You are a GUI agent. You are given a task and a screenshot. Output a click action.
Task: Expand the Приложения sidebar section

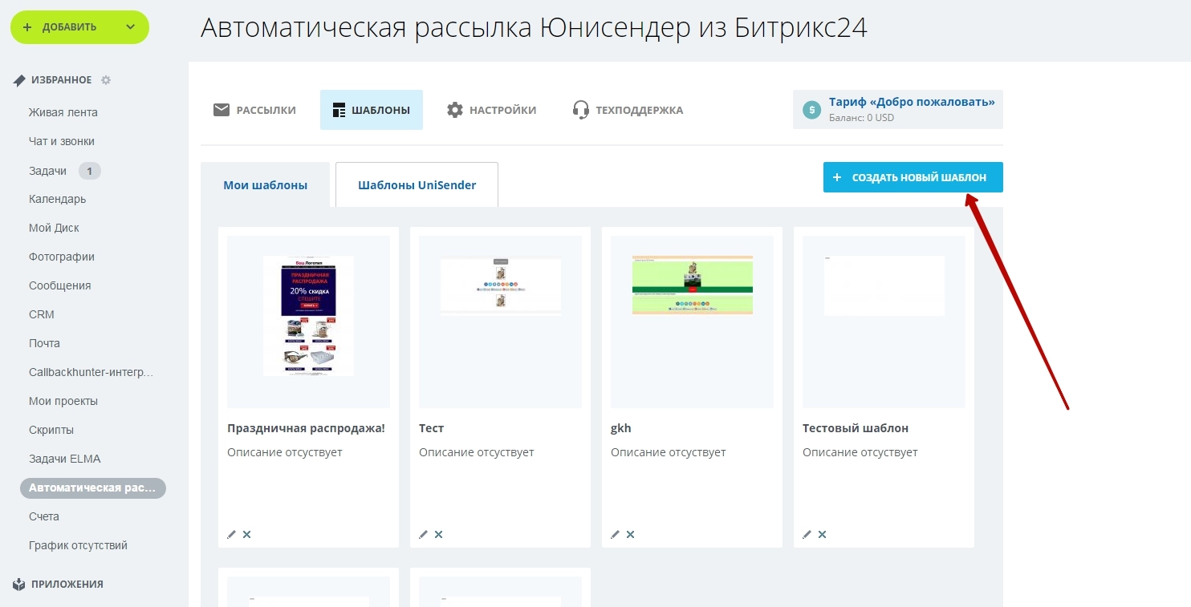coord(67,584)
